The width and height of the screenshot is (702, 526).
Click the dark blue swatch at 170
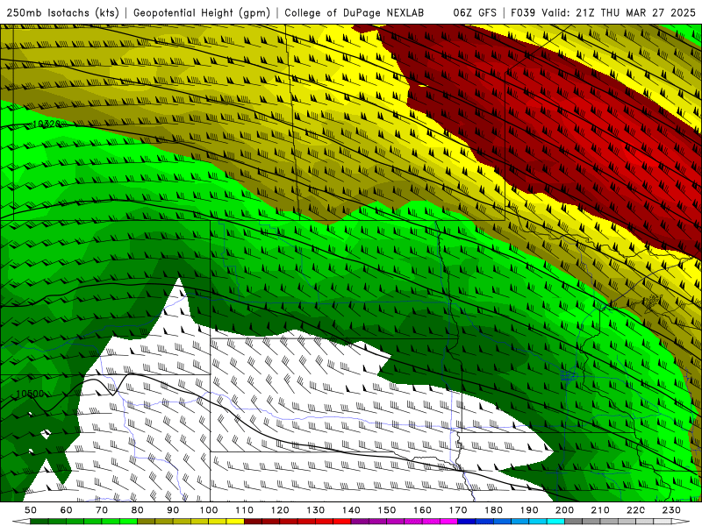467,522
